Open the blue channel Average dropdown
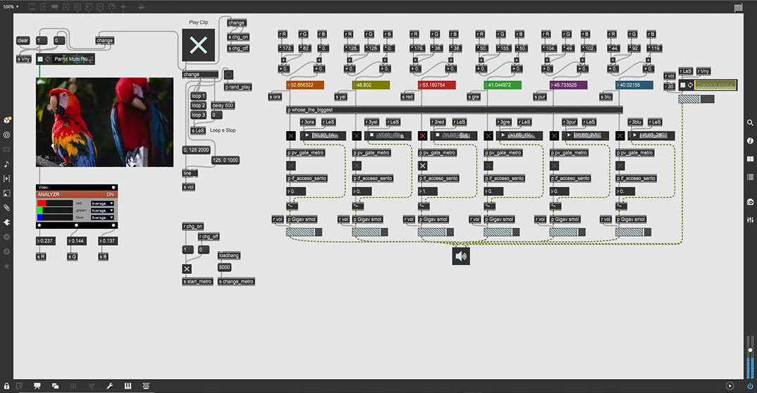The width and height of the screenshot is (757, 393). pyautogui.click(x=103, y=218)
